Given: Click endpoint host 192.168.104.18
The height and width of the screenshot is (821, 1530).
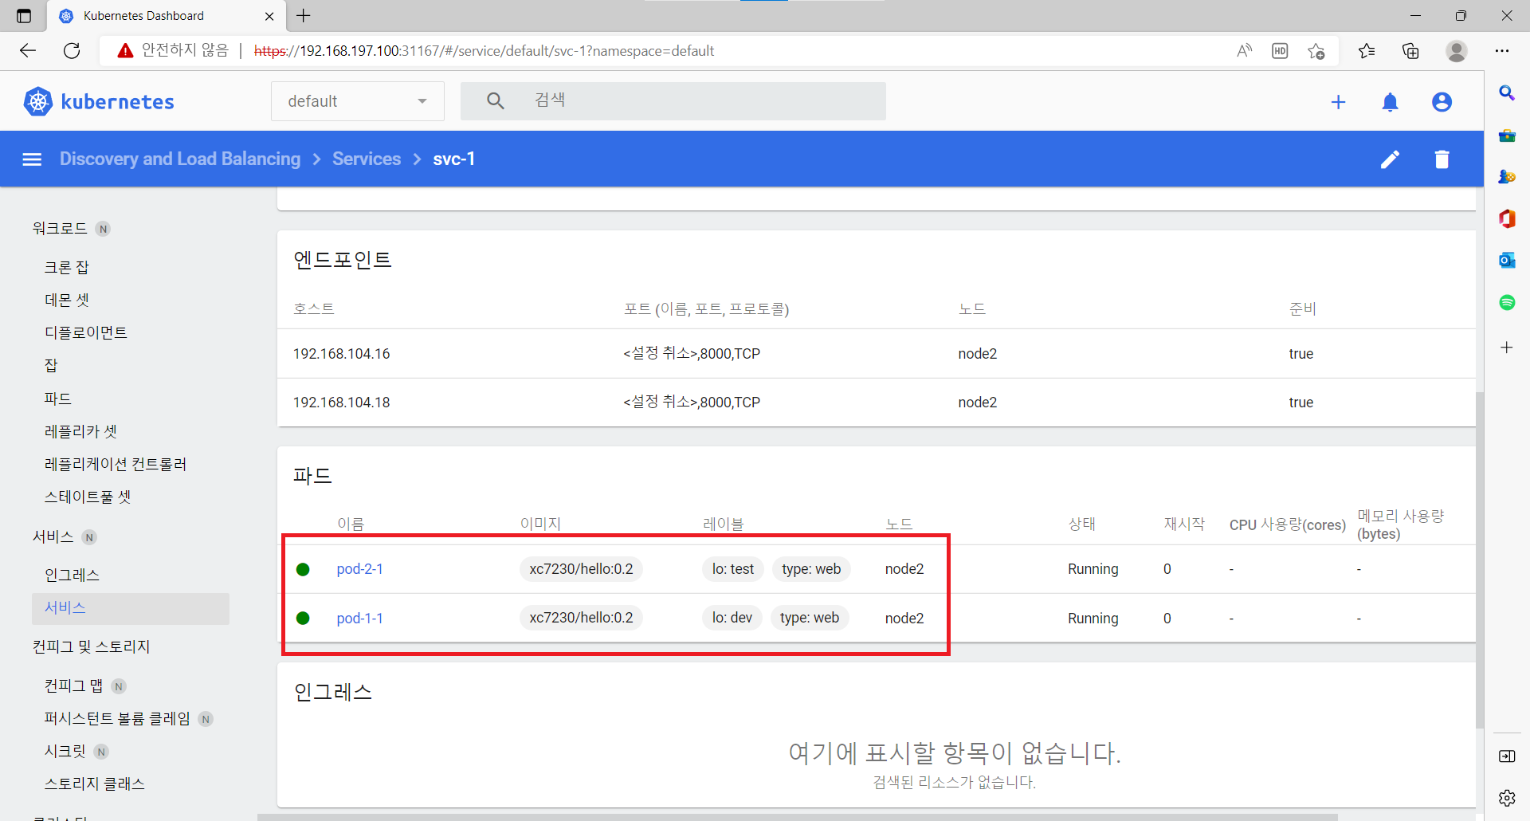Looking at the screenshot, I should tap(342, 403).
